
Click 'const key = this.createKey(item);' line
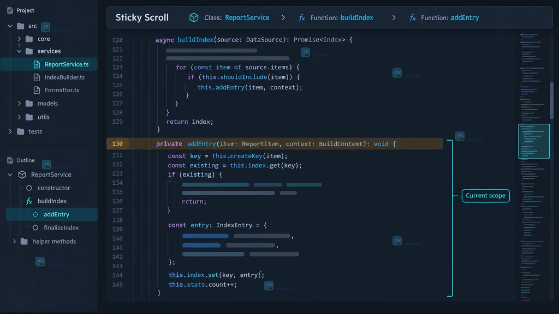(228, 156)
